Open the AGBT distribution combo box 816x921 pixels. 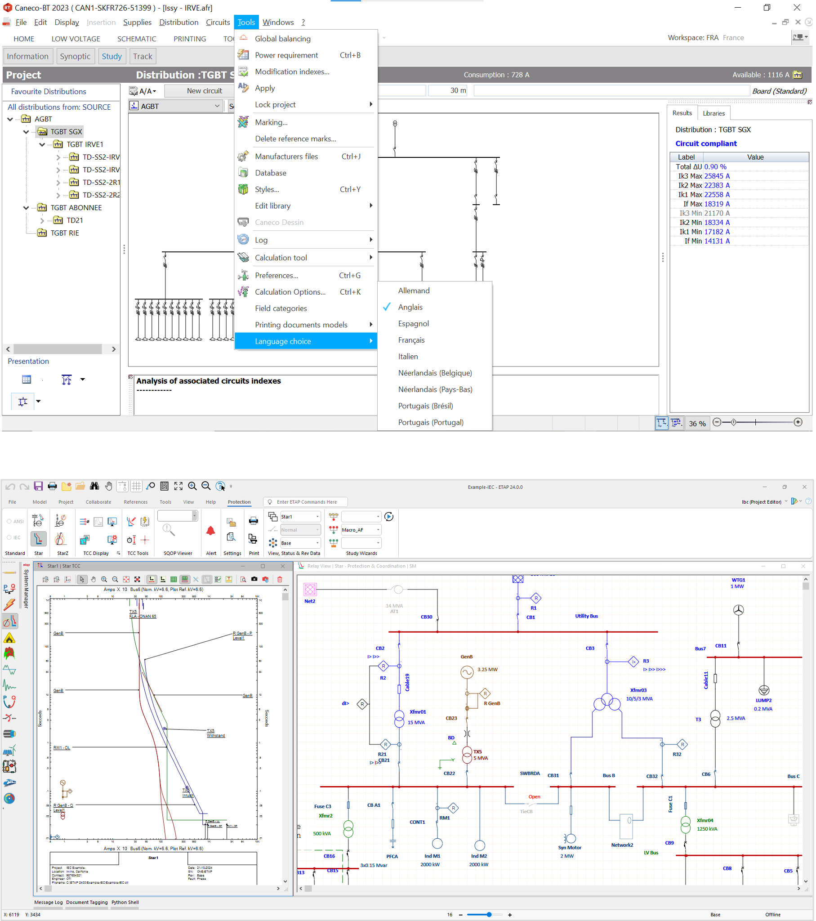point(218,106)
